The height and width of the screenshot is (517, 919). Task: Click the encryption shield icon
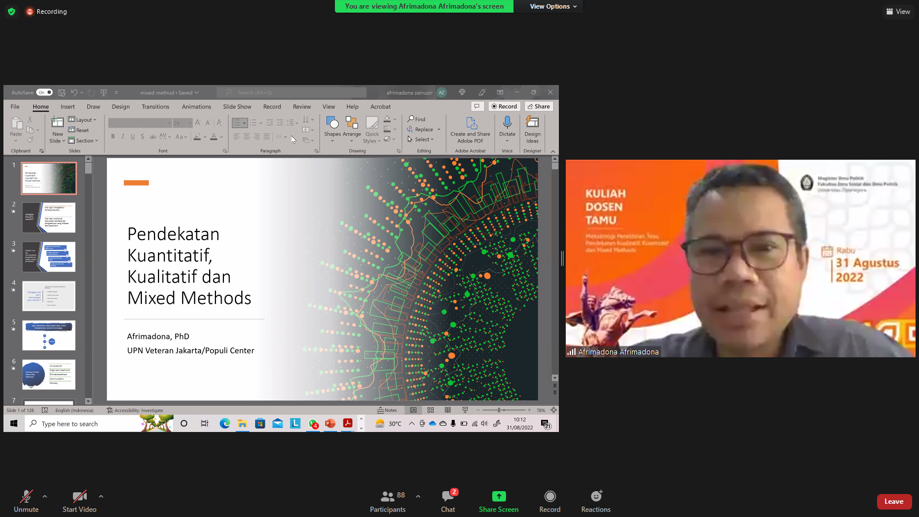tap(11, 11)
